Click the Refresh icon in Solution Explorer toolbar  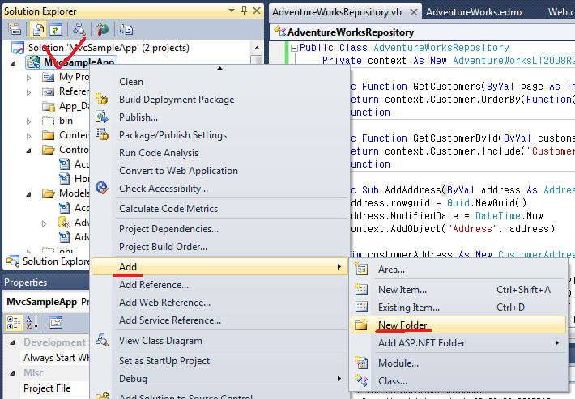point(56,30)
